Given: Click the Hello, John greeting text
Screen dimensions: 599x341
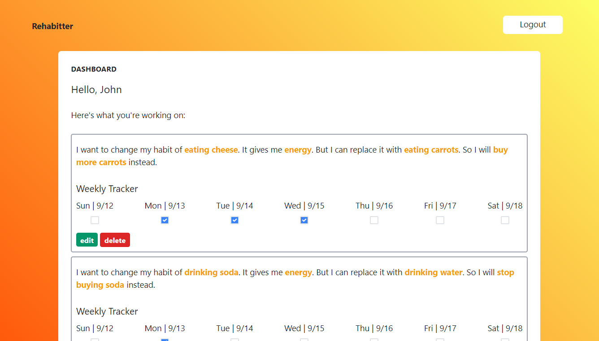Looking at the screenshot, I should click(96, 90).
